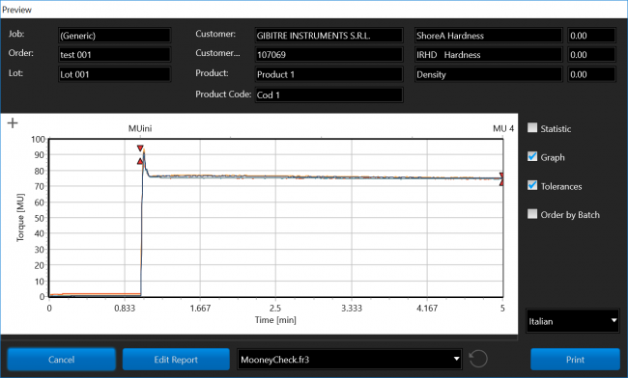Click the Cancel button
The image size is (628, 378).
point(61,360)
